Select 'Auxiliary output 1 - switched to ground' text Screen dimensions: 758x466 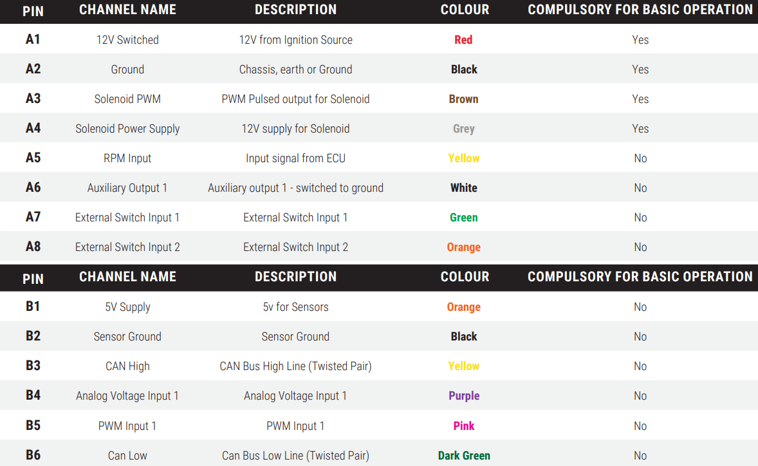click(295, 188)
